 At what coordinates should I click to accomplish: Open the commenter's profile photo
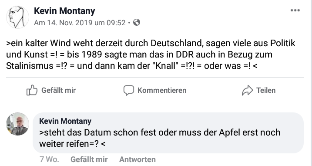pyautogui.click(x=17, y=124)
